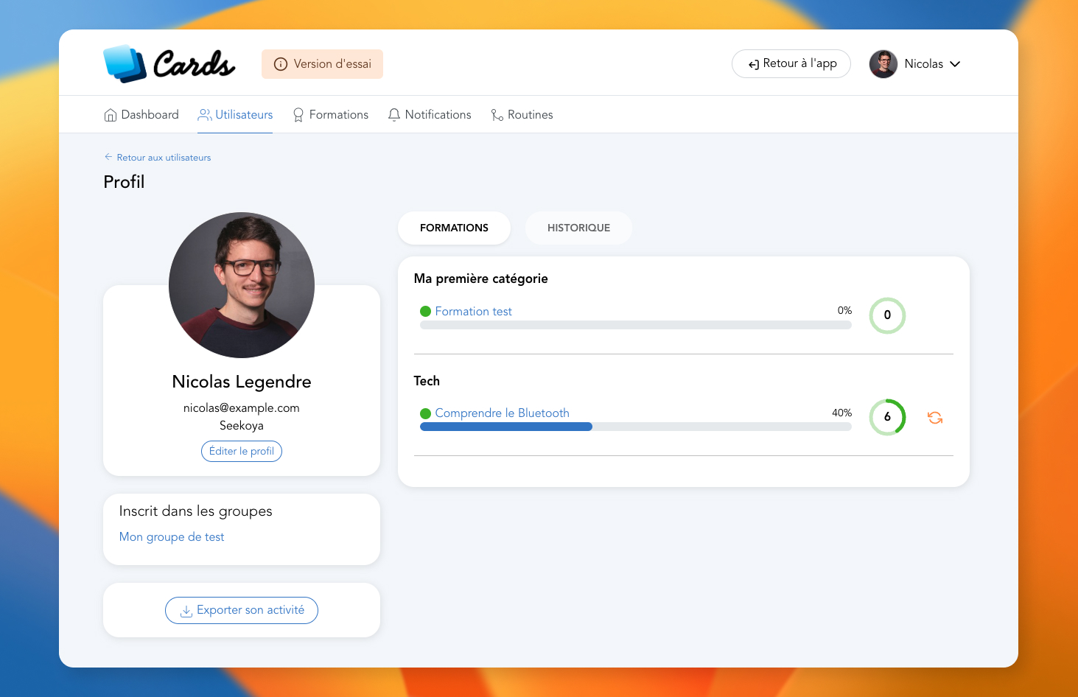This screenshot has height=697, width=1078.
Task: Select the FORMATIONS tab
Action: (454, 228)
